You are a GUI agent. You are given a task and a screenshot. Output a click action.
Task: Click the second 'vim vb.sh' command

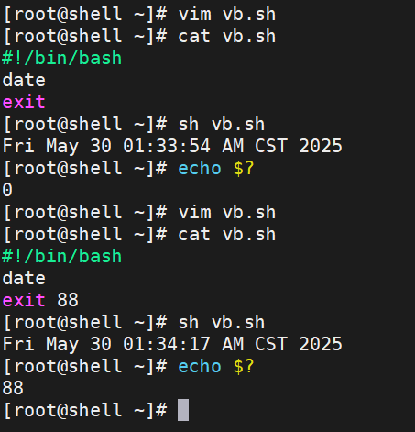click(x=227, y=213)
